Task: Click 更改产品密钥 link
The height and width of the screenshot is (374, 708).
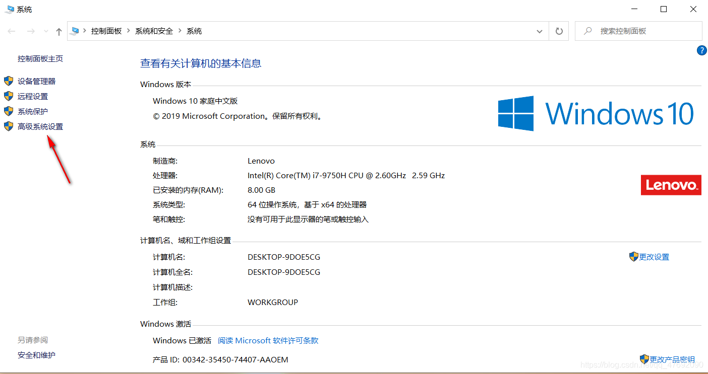Action: [x=672, y=359]
